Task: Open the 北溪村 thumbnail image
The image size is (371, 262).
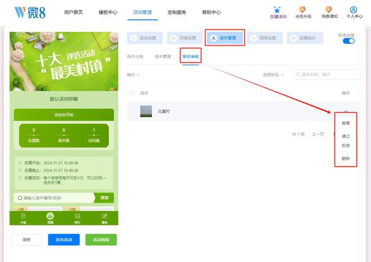Action: (146, 111)
